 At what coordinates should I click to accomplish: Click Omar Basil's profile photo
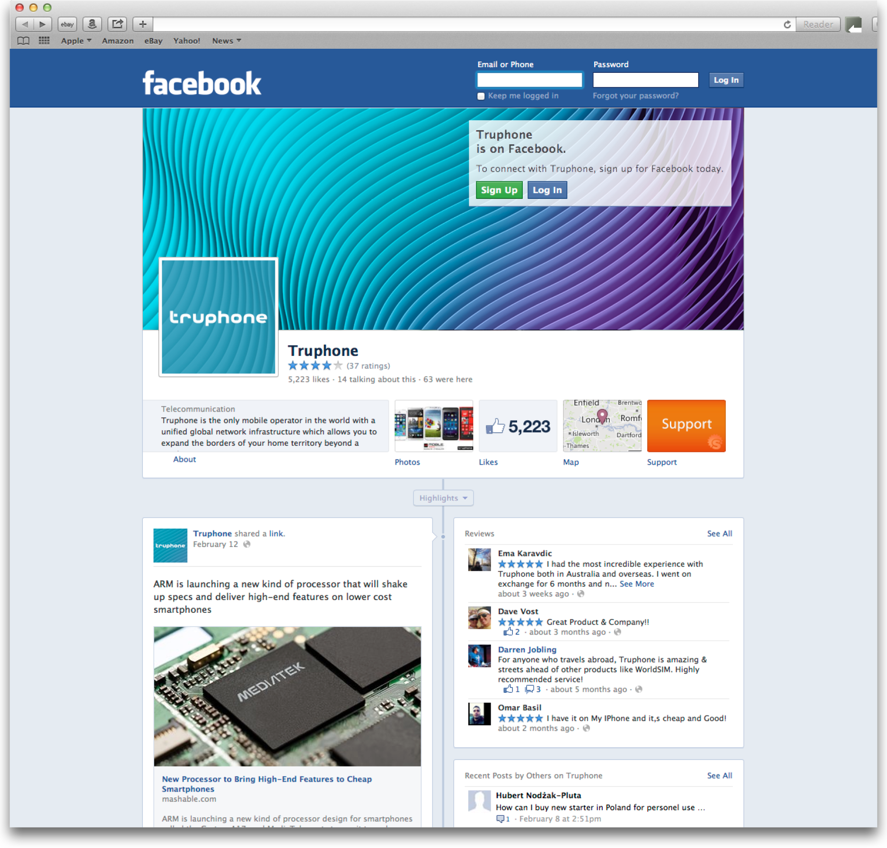[479, 714]
